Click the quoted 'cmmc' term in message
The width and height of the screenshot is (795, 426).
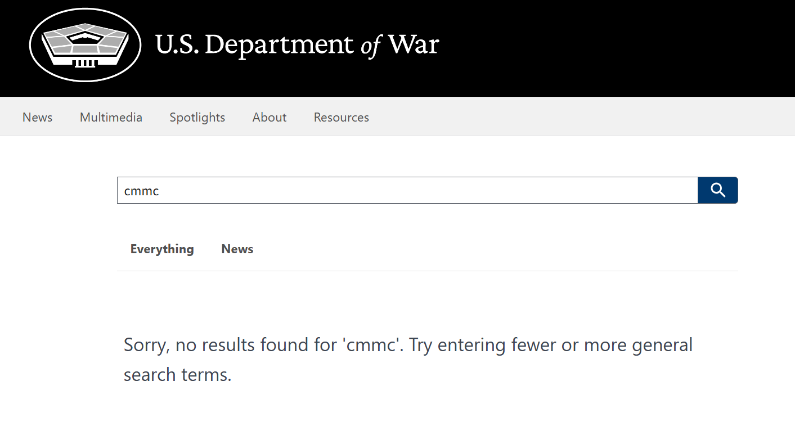click(x=373, y=344)
